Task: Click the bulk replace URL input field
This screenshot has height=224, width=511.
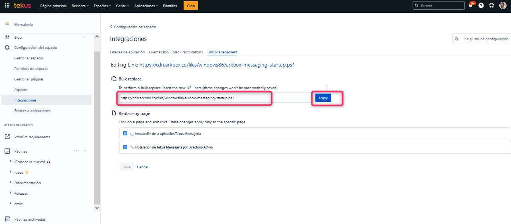Action: point(194,98)
